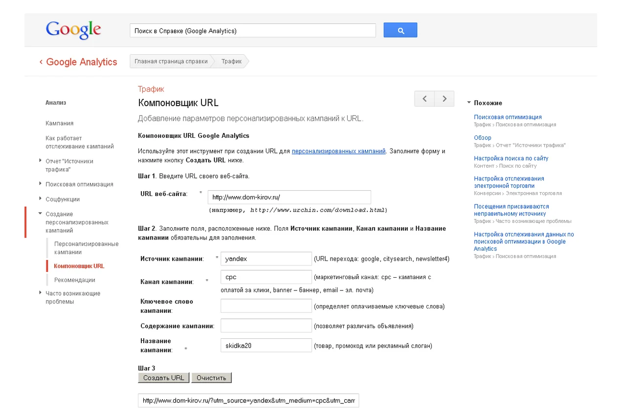This screenshot has width=626, height=417.
Task: Open Главная страница справки breadcrumb
Action: (x=171, y=62)
